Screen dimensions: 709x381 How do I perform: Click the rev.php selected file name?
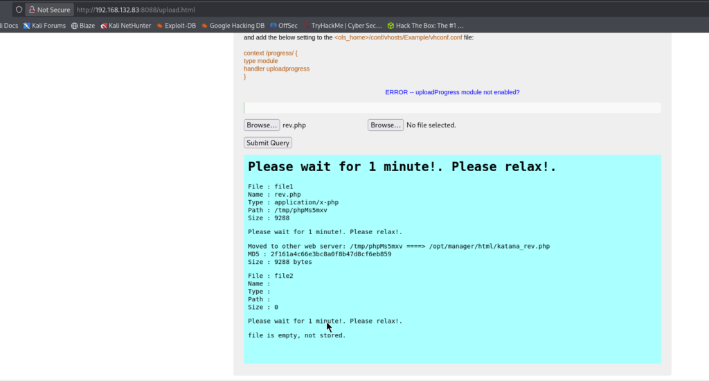click(294, 125)
